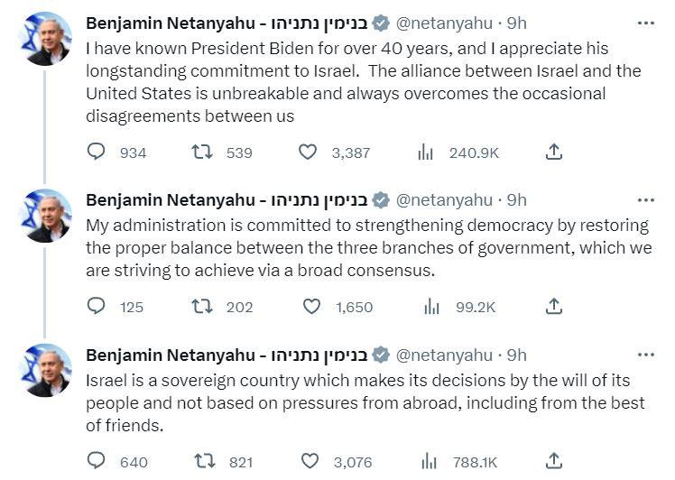
Task: Open the @netanyahu handle on the first tweet
Action: click(444, 22)
